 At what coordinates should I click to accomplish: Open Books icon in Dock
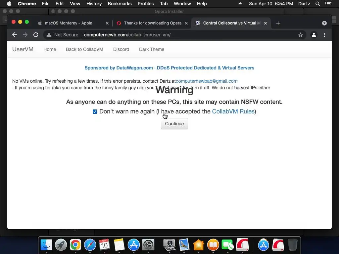(x=213, y=245)
